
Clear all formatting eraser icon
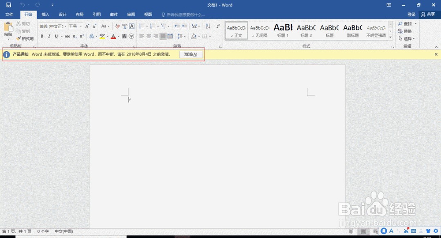tap(118, 26)
